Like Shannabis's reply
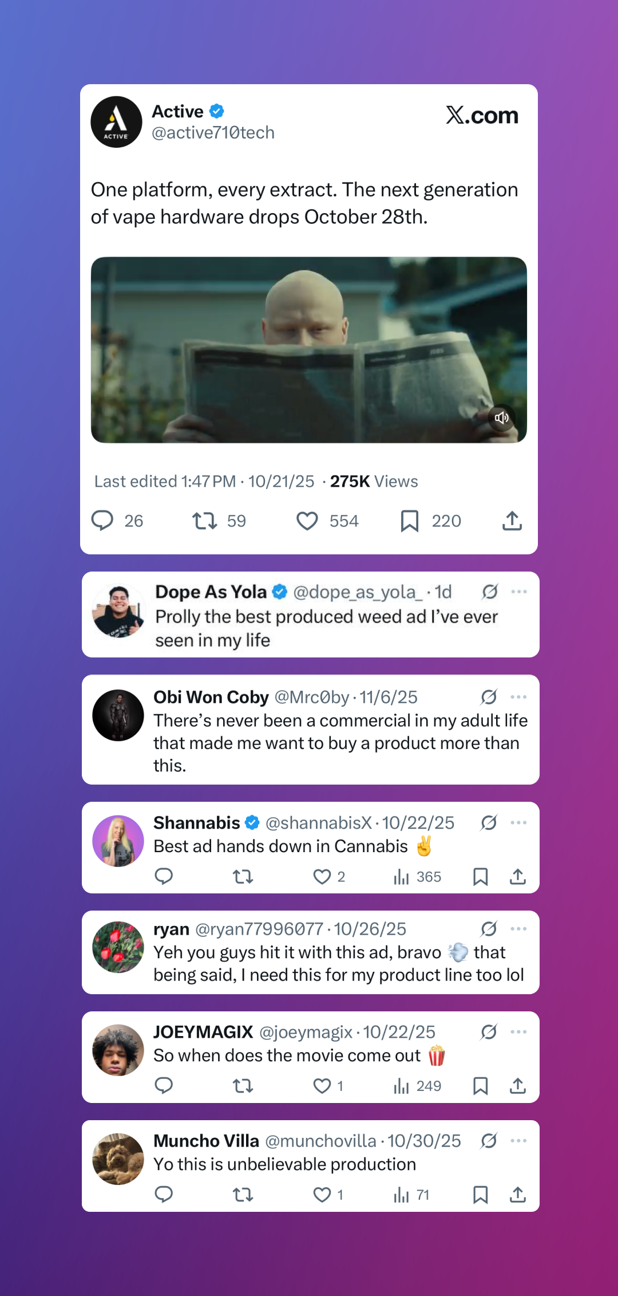This screenshot has height=1296, width=618. [322, 877]
